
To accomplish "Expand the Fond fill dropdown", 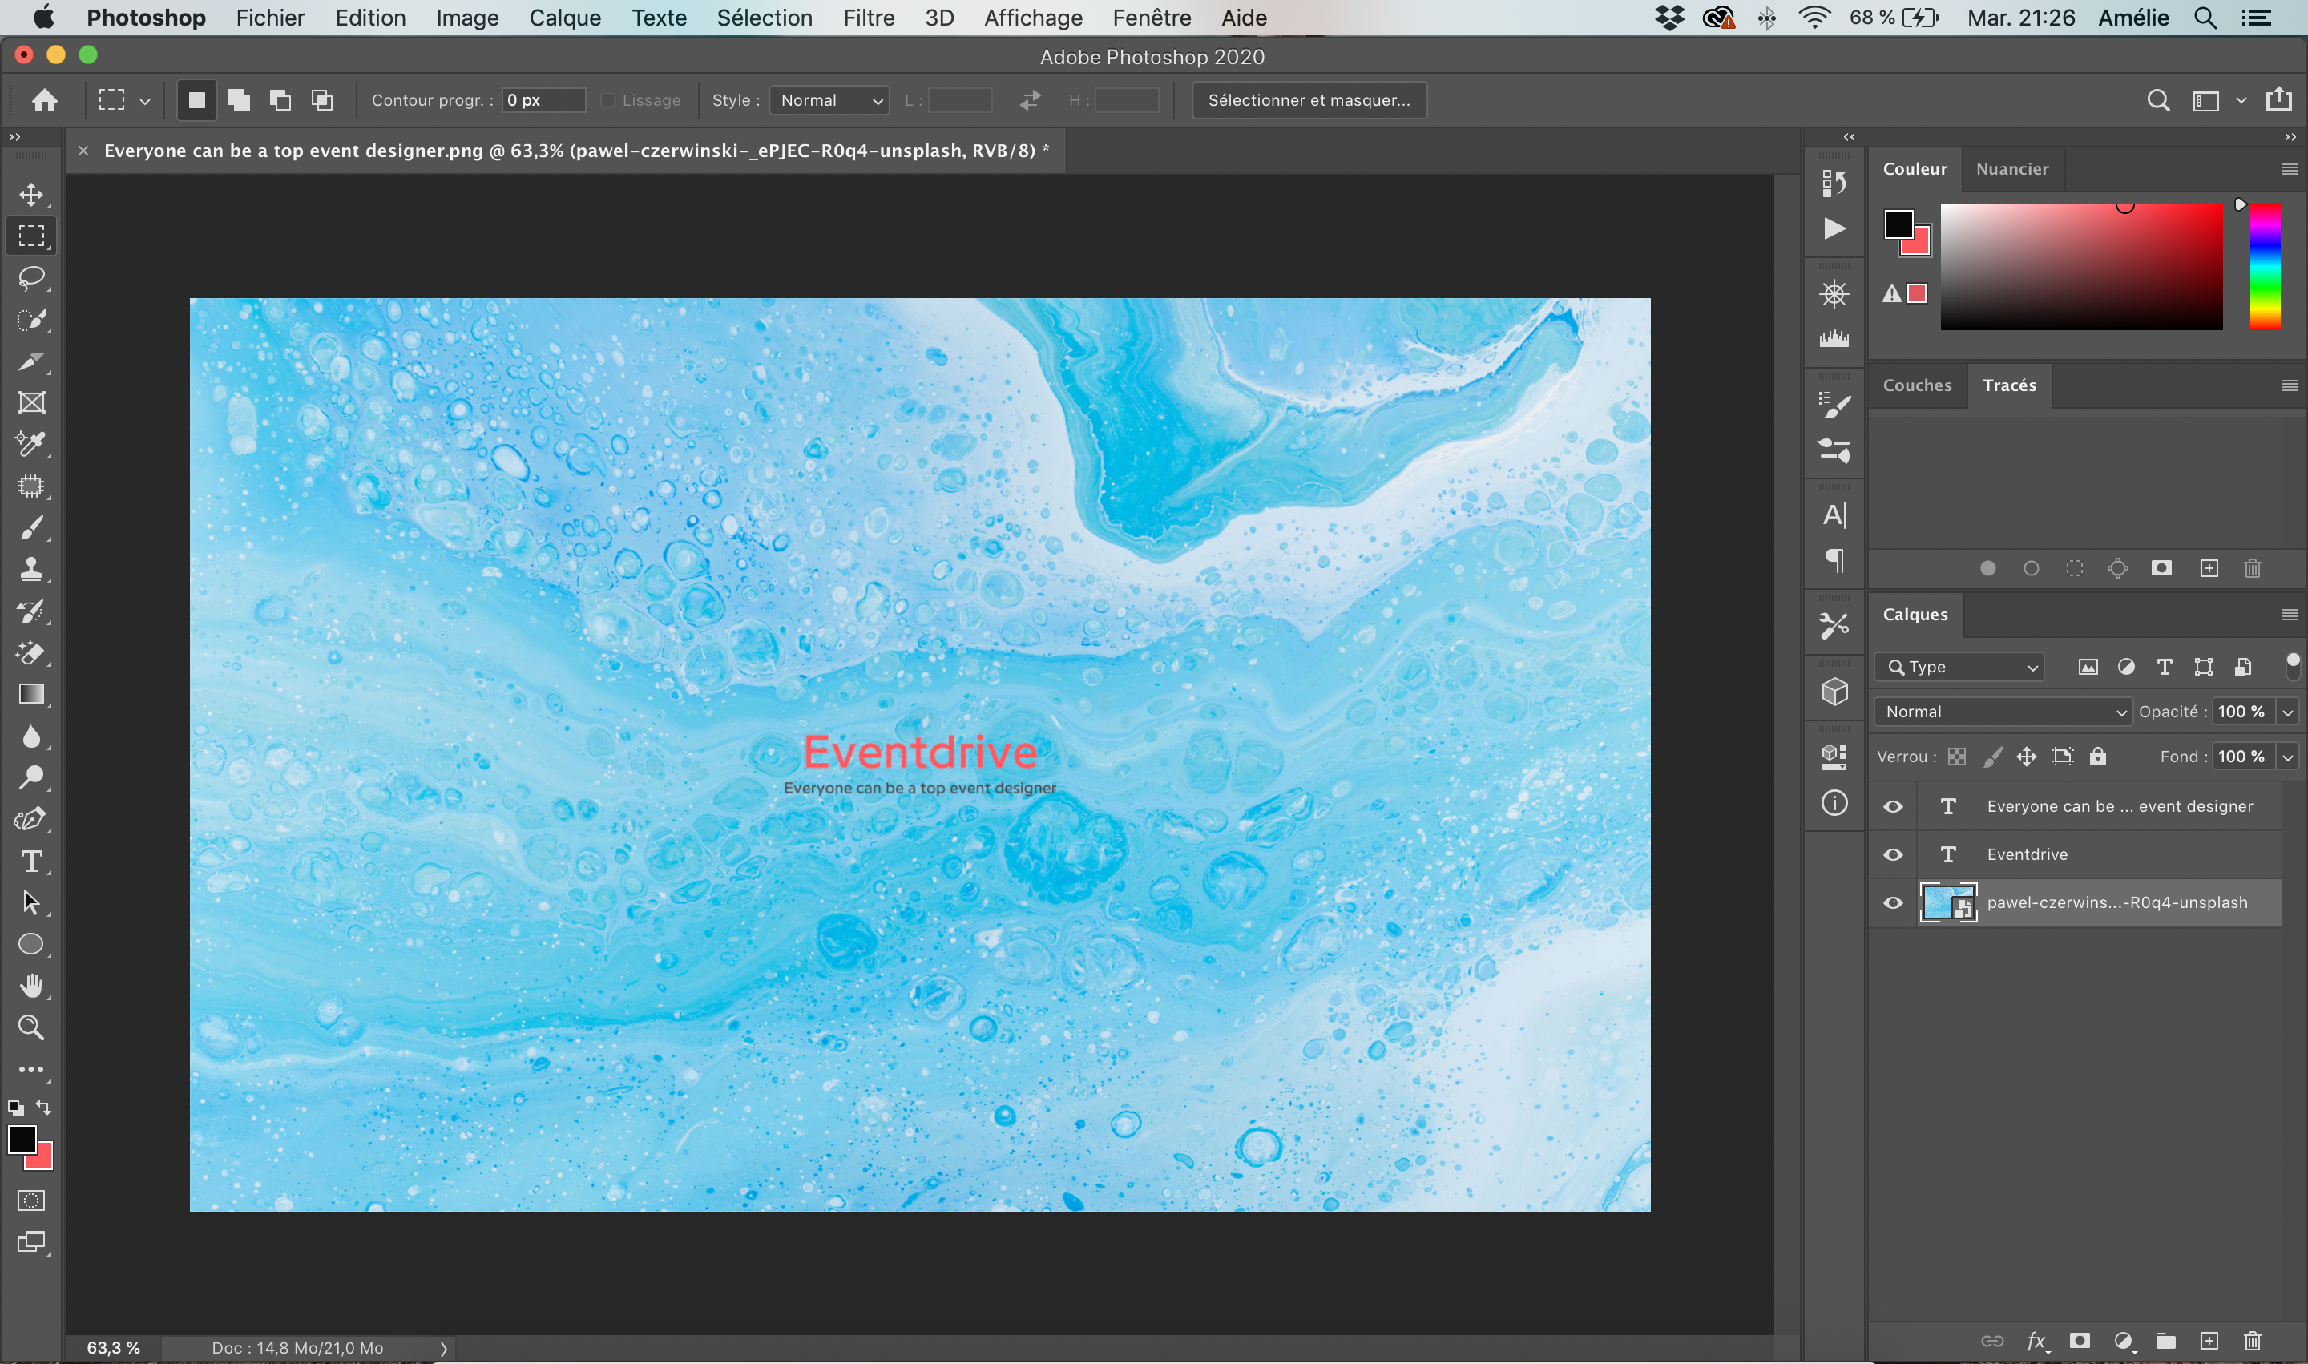I will (x=2288, y=757).
